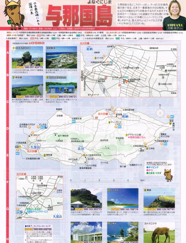Click the large red 与那国島 title
Image resolution: width=186 pixels, height=243 pixels.
pyautogui.click(x=79, y=16)
